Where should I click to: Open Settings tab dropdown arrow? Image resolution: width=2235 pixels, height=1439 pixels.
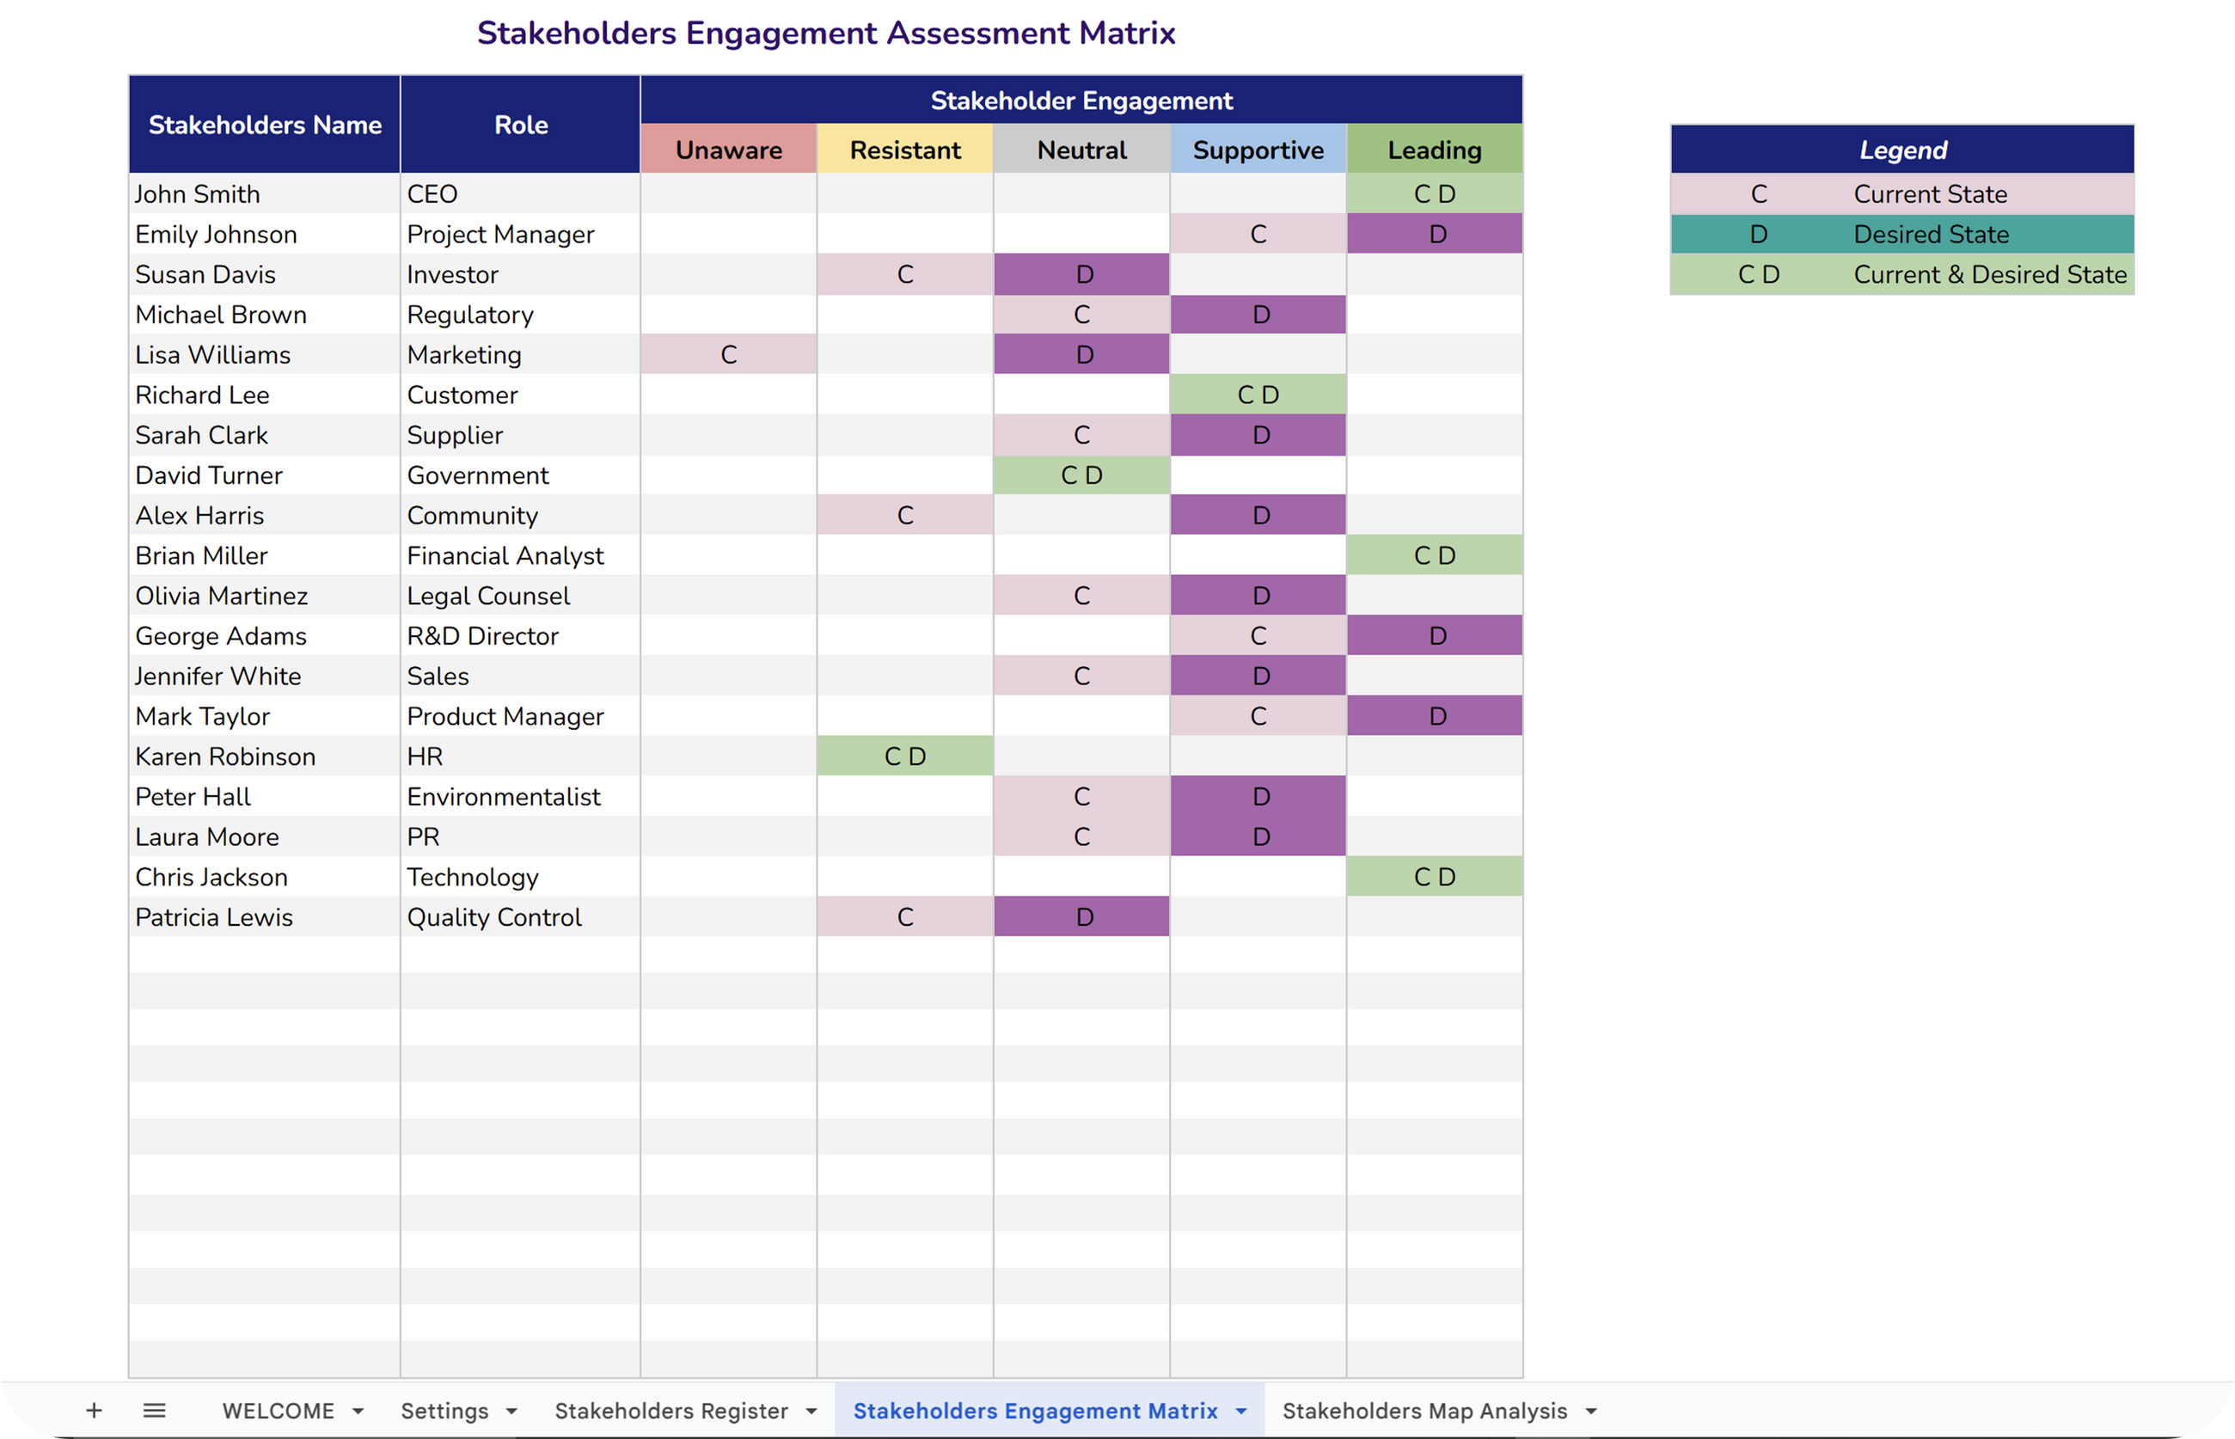(512, 1411)
